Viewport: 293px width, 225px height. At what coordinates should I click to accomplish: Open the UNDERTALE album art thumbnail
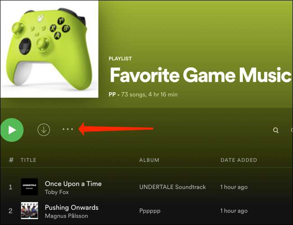29,187
